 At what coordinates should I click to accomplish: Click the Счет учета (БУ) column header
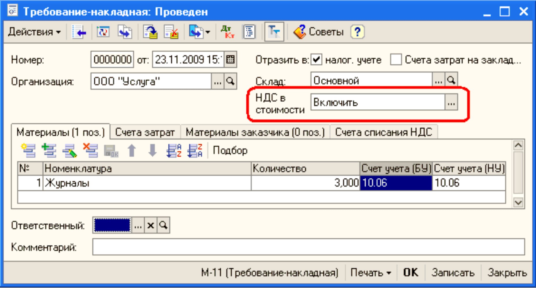click(396, 168)
